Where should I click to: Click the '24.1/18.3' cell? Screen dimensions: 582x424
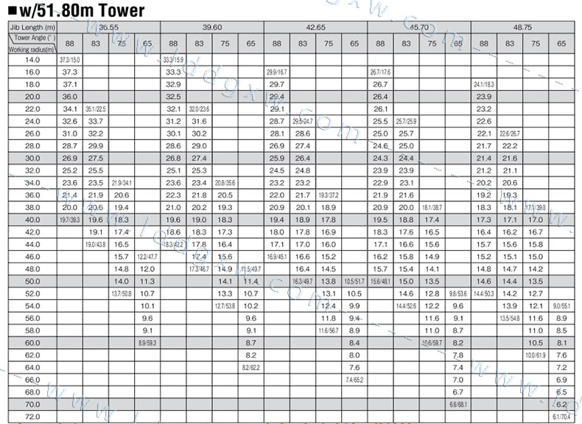(x=484, y=84)
